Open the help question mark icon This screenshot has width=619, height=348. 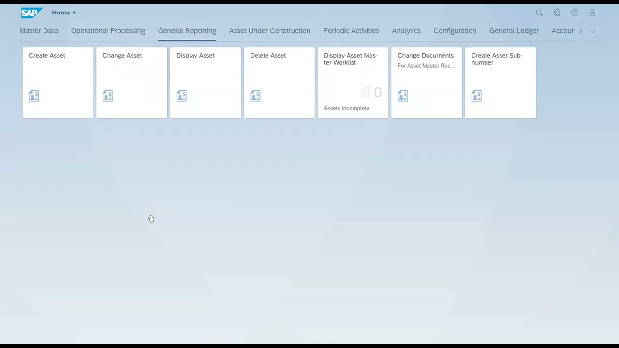point(575,13)
